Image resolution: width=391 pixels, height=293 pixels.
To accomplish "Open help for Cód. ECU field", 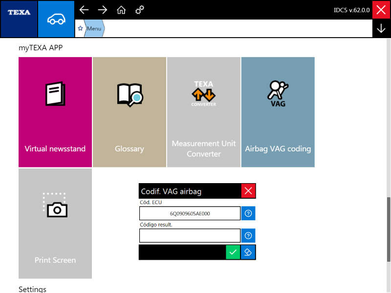I will pyautogui.click(x=248, y=213).
